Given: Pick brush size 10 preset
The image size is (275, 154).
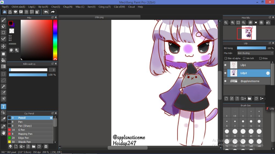Looking at the screenshot, I should (243, 122).
